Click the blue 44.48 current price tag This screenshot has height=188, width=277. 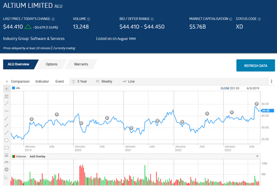point(267,111)
